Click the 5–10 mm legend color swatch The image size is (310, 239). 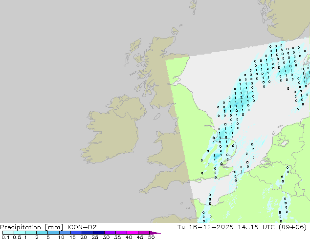(x=54, y=233)
